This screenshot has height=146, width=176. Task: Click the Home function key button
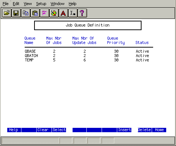159,130
